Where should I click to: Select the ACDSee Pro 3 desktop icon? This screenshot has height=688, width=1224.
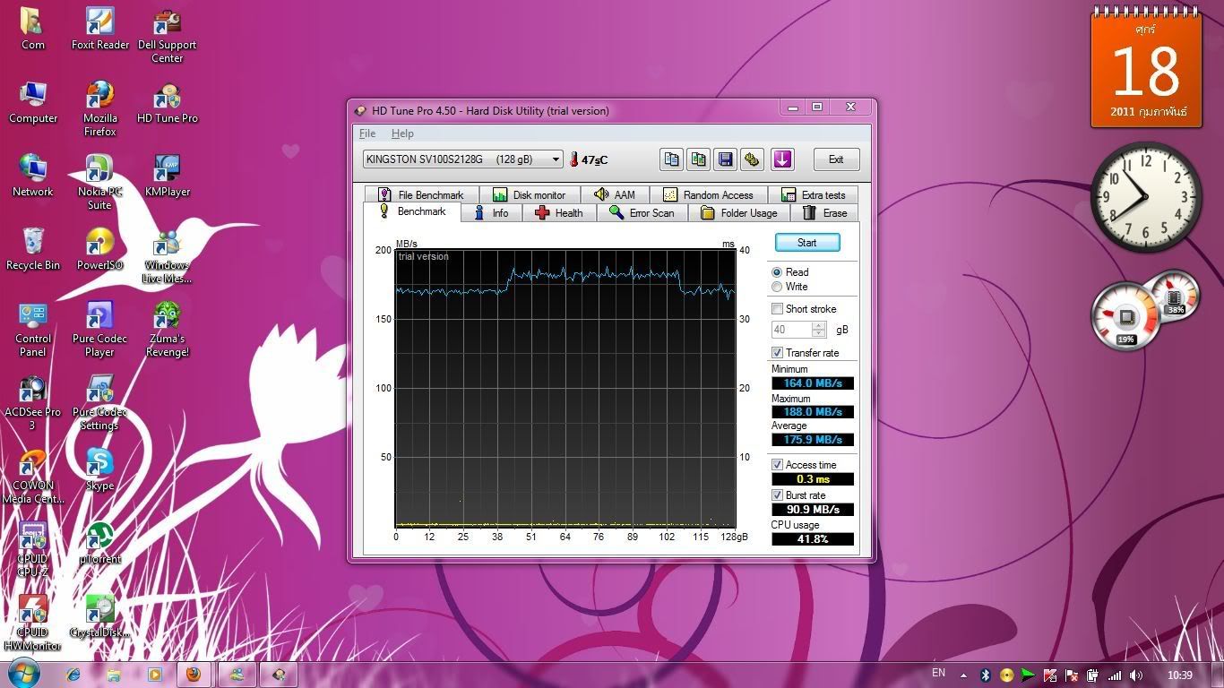33,403
